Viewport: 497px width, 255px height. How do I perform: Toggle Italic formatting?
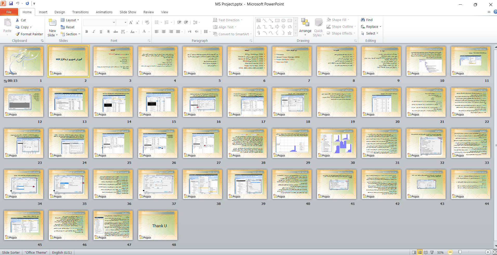point(94,32)
